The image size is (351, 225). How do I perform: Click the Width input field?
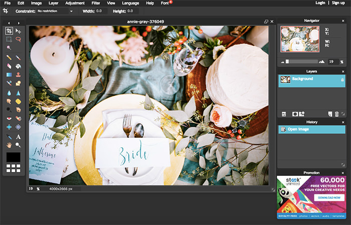point(101,11)
